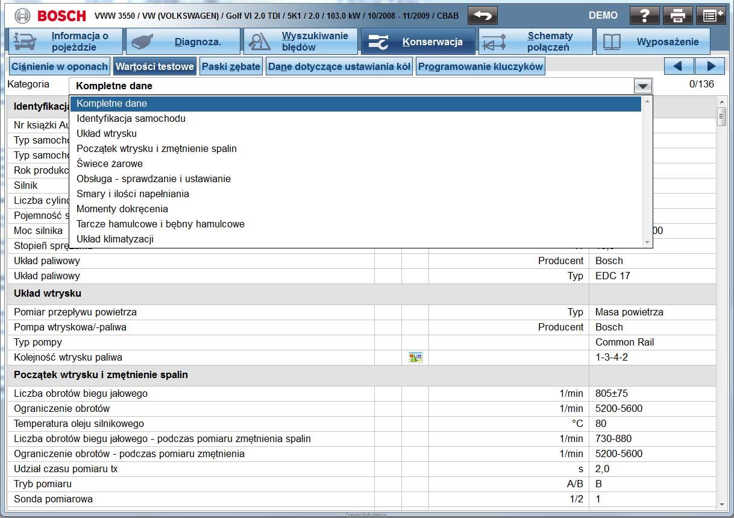
Task: Click the Common Rail value cell
Action: (x=652, y=342)
